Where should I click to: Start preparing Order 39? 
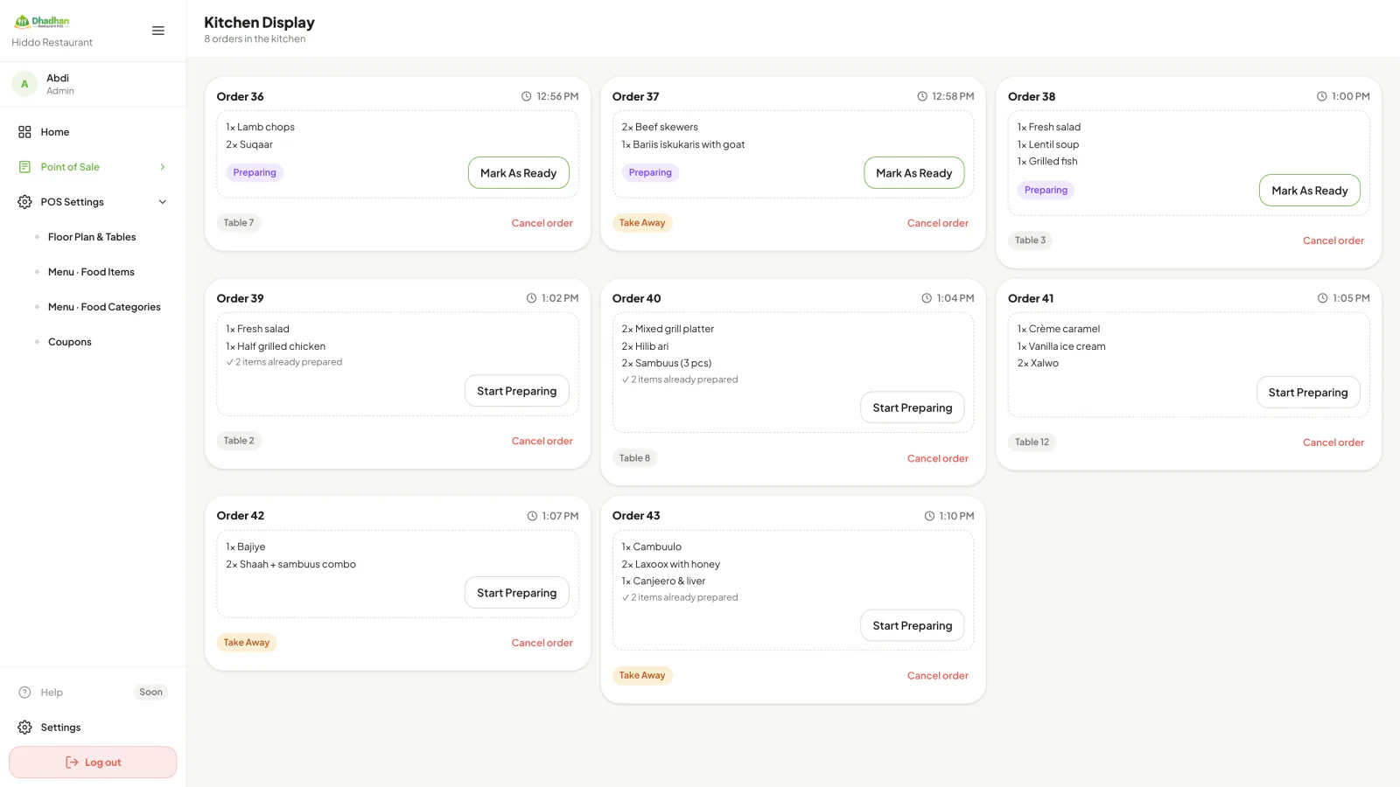point(517,391)
